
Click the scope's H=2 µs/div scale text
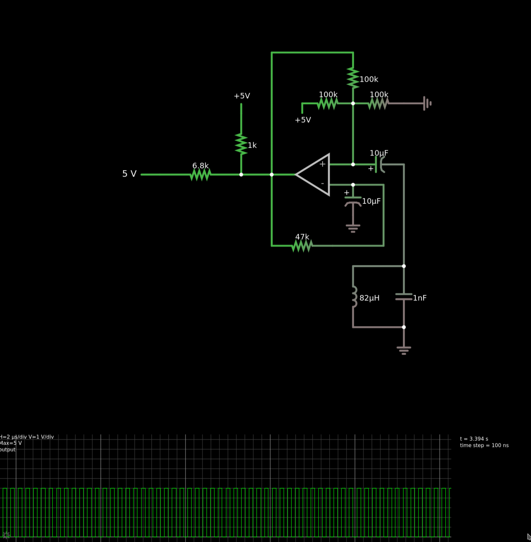27,437
